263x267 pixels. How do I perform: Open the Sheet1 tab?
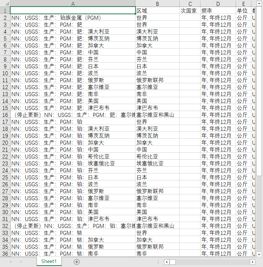coord(49,261)
